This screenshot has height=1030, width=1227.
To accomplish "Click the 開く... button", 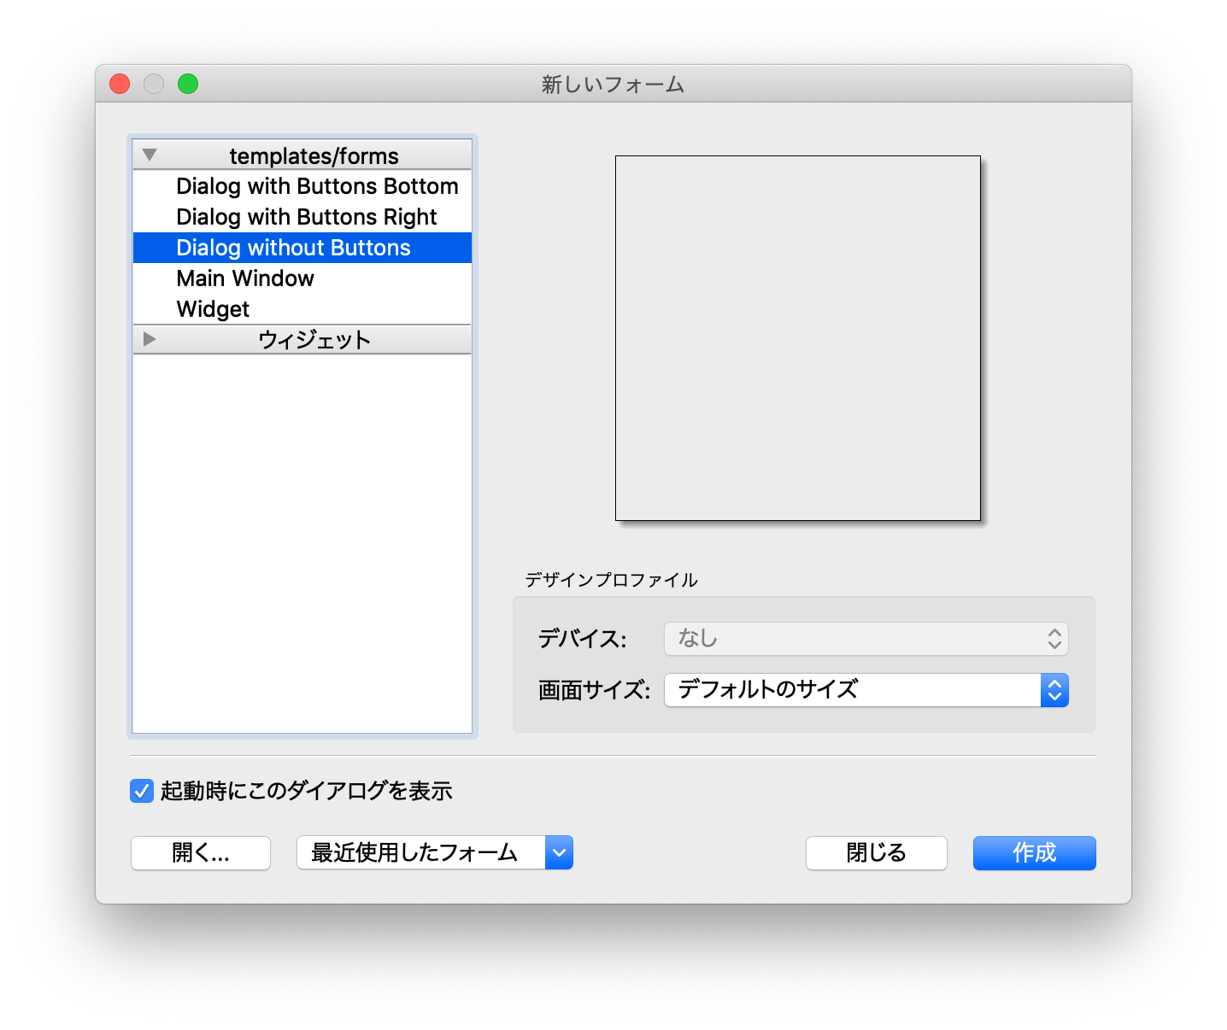I will tap(201, 853).
